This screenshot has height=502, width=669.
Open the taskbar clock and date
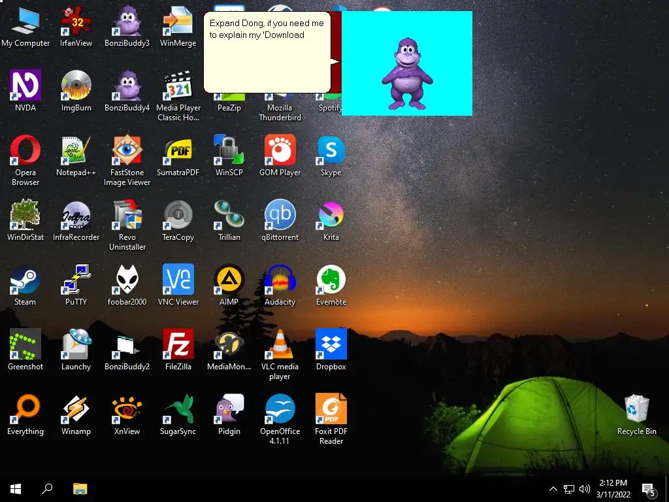tap(613, 489)
